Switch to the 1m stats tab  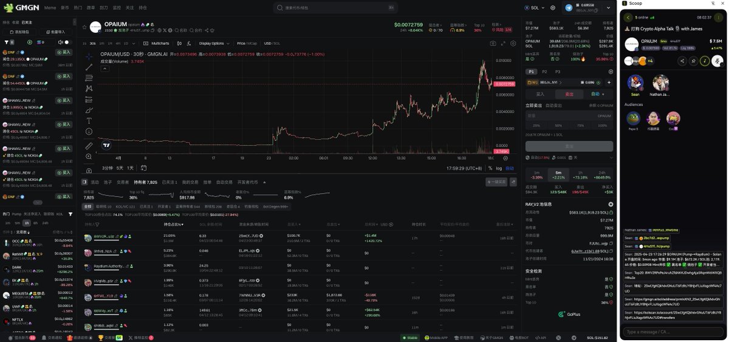point(536,175)
